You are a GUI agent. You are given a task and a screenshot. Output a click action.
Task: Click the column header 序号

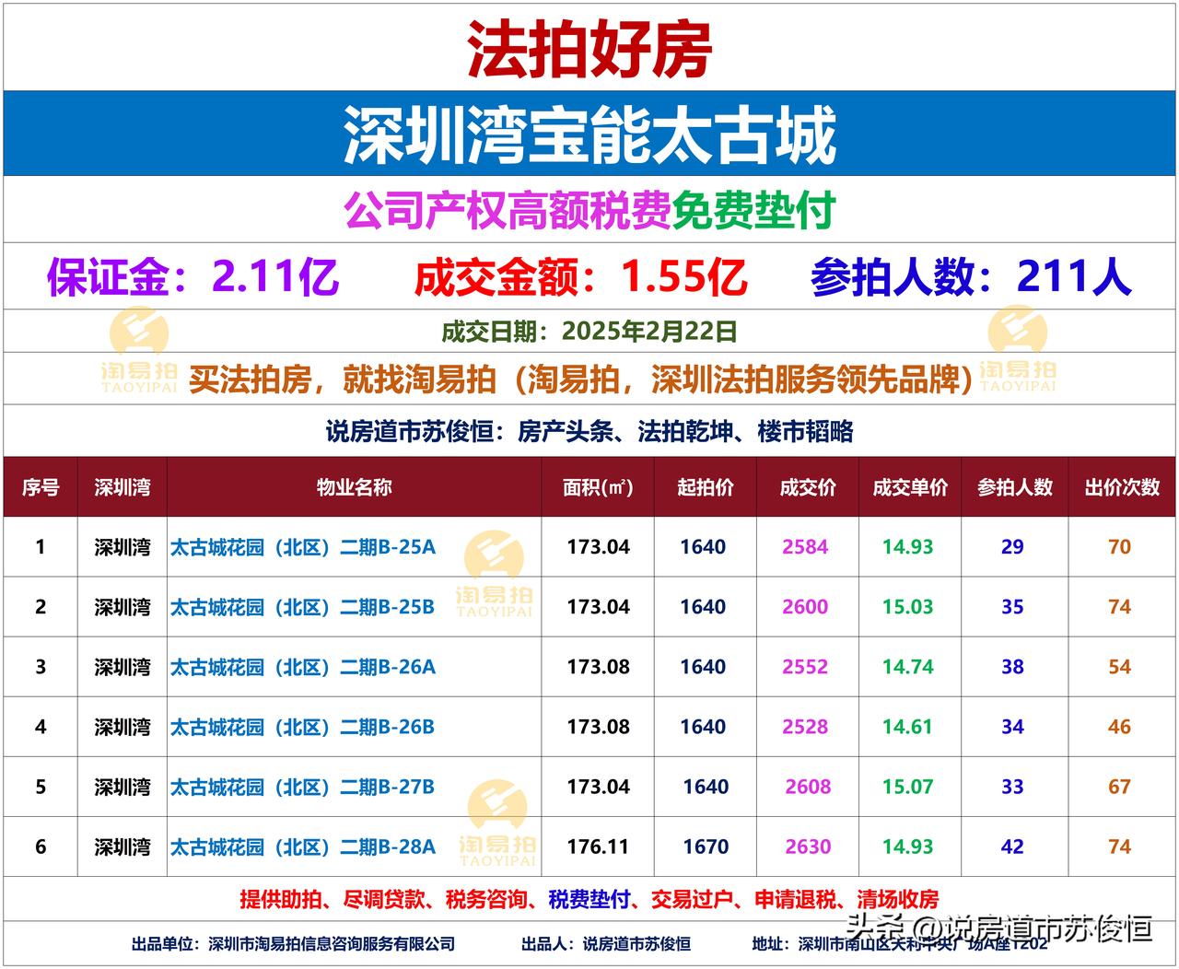(41, 487)
